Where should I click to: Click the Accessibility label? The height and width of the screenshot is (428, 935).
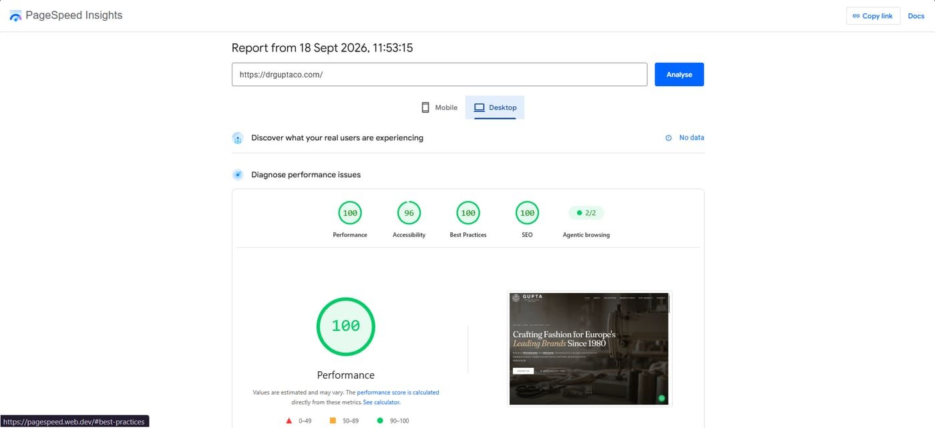click(409, 235)
